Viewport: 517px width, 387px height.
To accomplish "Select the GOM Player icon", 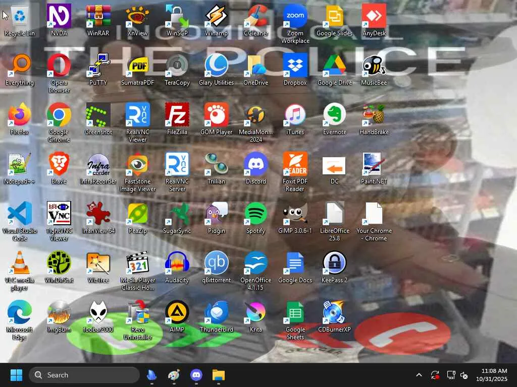I will (x=216, y=119).
